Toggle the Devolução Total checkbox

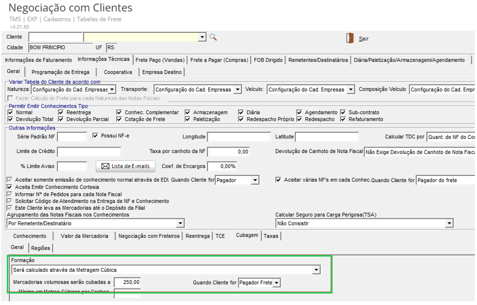click(10, 119)
